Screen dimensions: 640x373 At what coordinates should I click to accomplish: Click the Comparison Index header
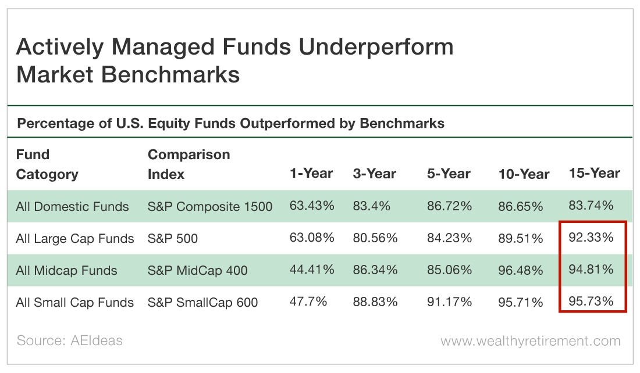pyautogui.click(x=189, y=164)
